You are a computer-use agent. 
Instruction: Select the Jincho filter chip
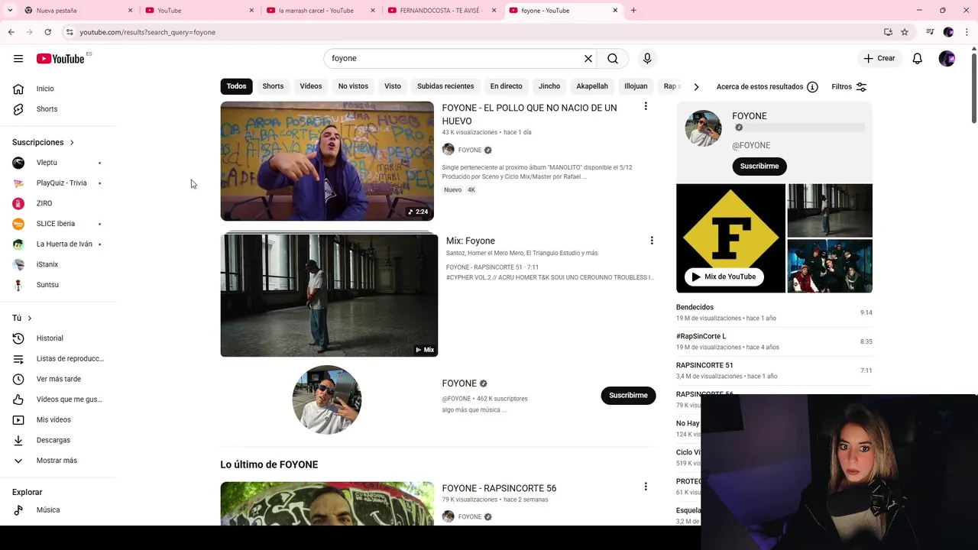[x=549, y=86]
